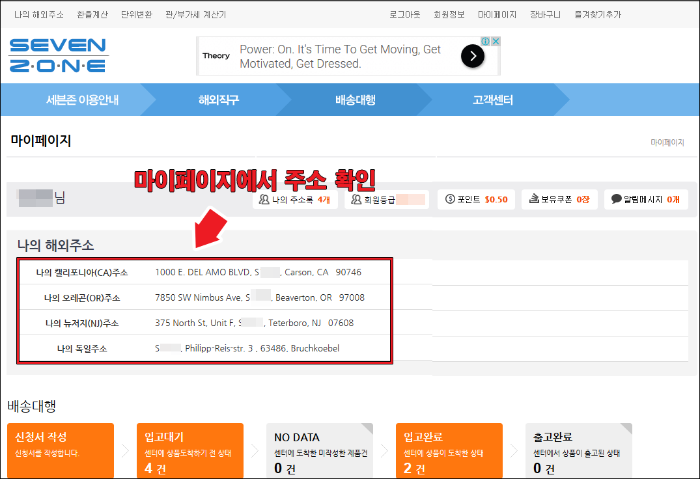
Task: Close the ad via X icon
Action: (496, 42)
